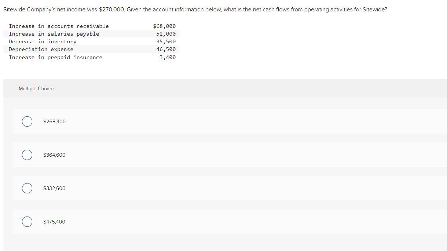Click the $68,000 value in the table
The width and height of the screenshot is (447, 251).
coord(164,26)
